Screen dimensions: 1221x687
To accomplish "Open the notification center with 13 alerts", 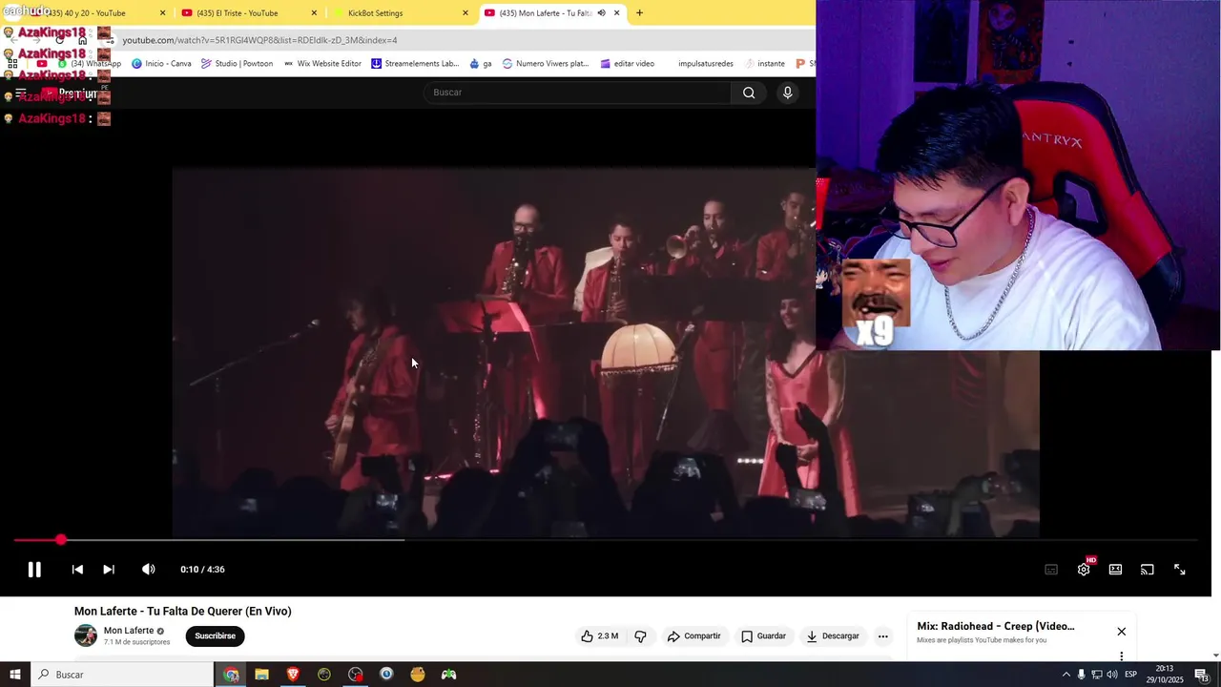I will 1201,675.
